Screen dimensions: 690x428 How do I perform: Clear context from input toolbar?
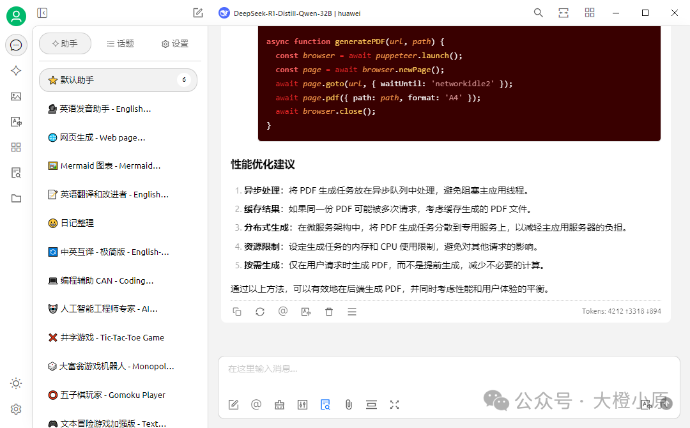coord(371,405)
